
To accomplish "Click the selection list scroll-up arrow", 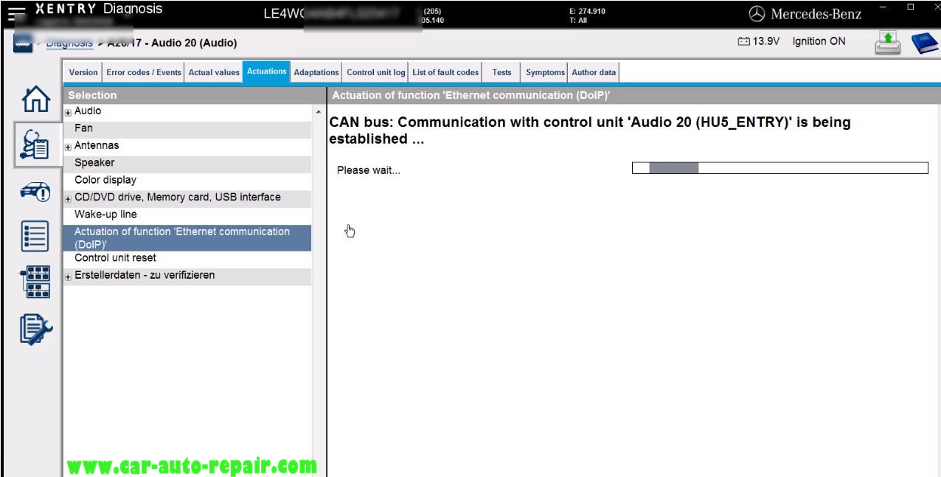I will click(319, 113).
